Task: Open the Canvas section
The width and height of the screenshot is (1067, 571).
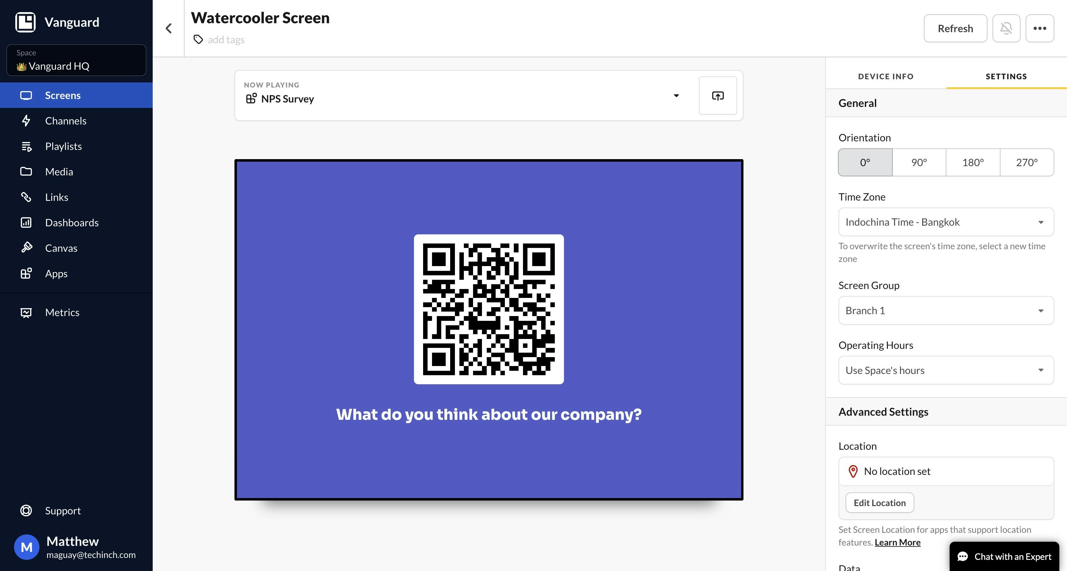Action: pyautogui.click(x=61, y=248)
